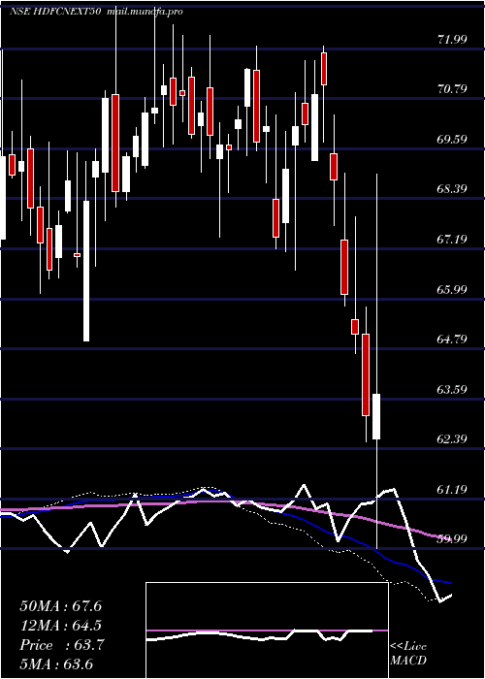Click the 69.59 price axis label

(453, 140)
